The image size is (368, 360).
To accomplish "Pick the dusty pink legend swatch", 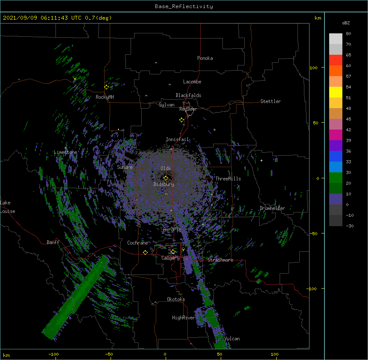I will 336,124.
